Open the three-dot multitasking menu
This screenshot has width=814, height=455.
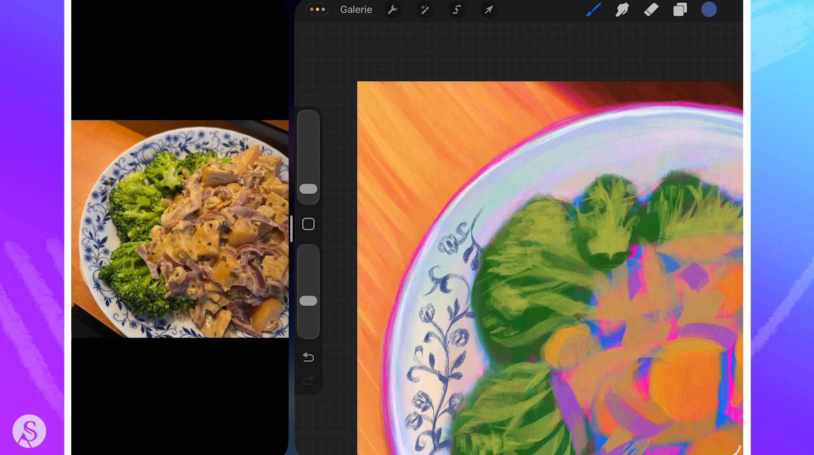tap(317, 9)
